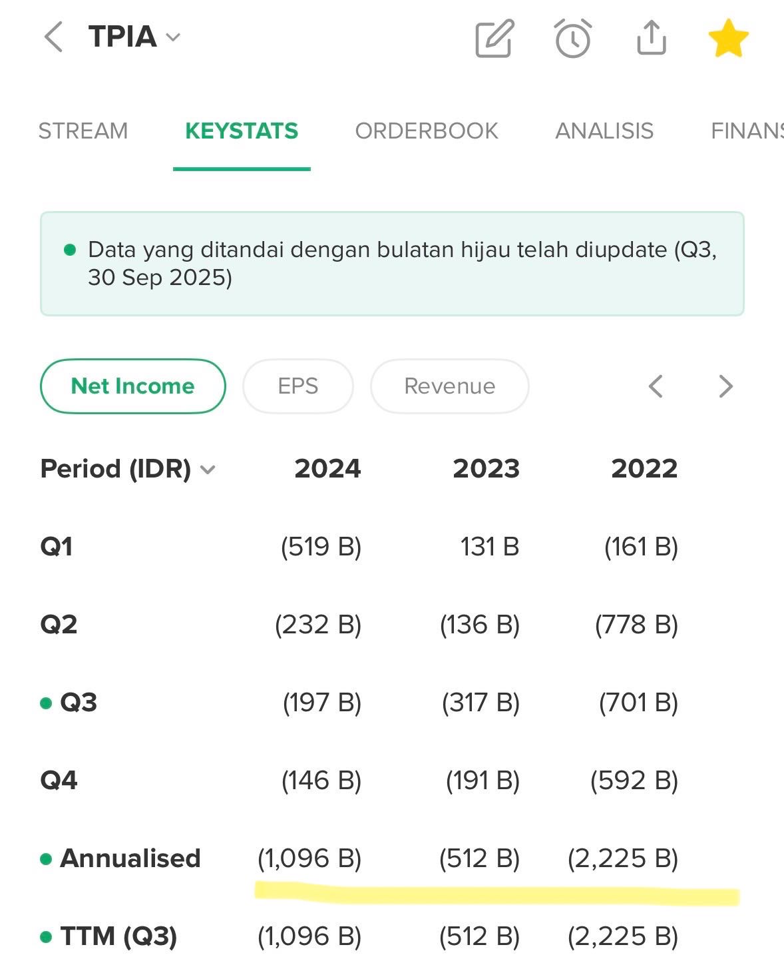This screenshot has height=973, width=784.
Task: Expand the TPIA ticker dropdown
Action: pyautogui.click(x=173, y=37)
